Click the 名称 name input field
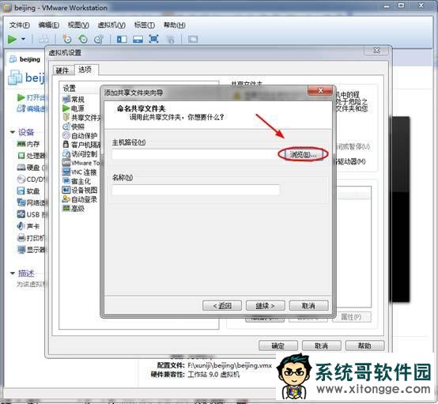The height and width of the screenshot is (404, 438). [196, 190]
